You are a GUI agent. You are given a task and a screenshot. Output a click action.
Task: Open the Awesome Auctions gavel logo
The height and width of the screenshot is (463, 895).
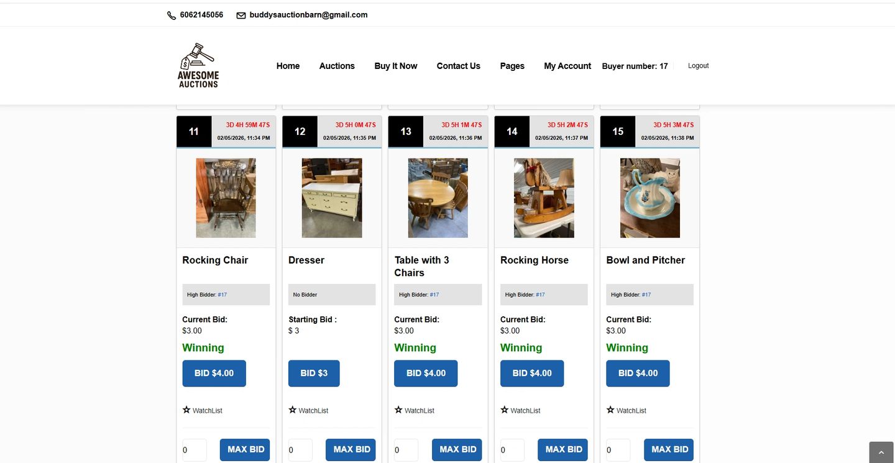198,64
